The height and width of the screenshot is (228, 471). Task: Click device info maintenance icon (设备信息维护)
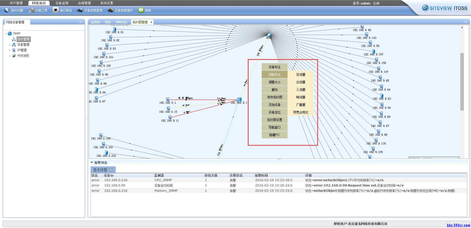click(110, 10)
